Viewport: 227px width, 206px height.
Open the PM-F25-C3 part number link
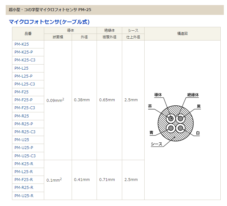pos(25,108)
